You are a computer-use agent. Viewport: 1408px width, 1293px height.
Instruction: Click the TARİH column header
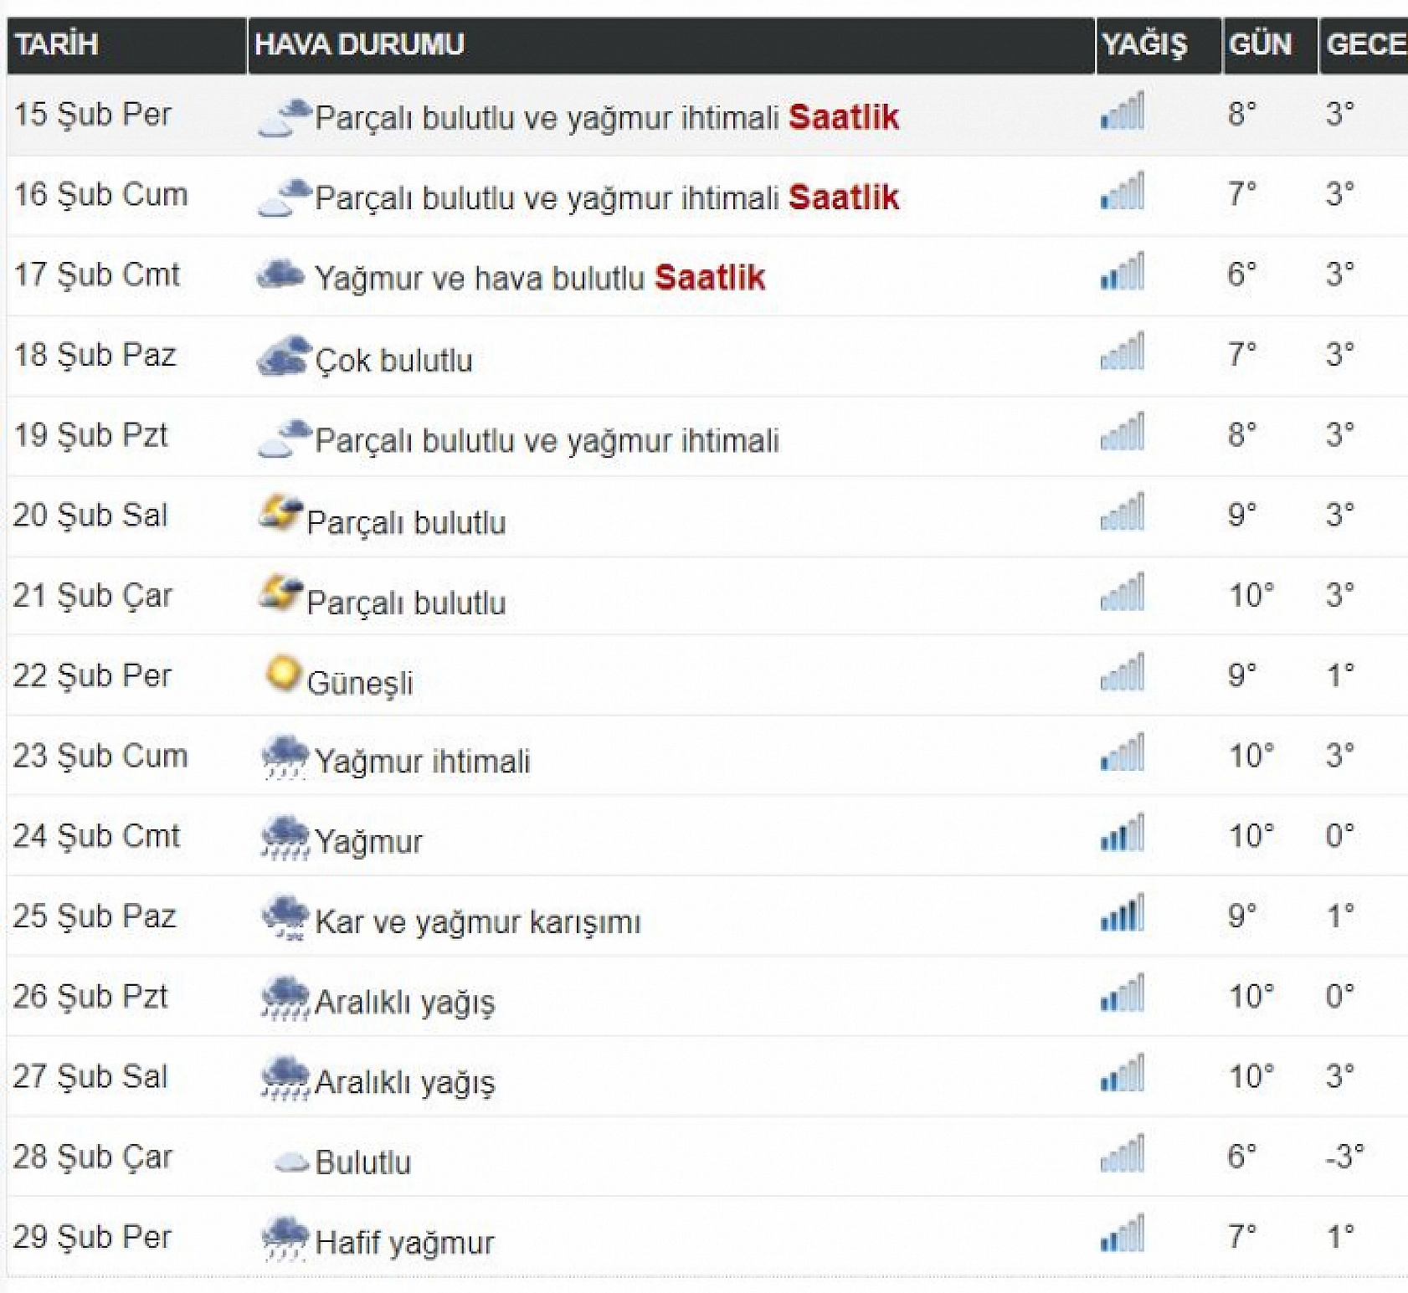[56, 44]
